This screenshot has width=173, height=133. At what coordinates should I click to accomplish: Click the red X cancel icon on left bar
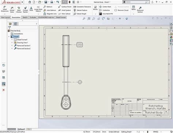tap(4, 90)
